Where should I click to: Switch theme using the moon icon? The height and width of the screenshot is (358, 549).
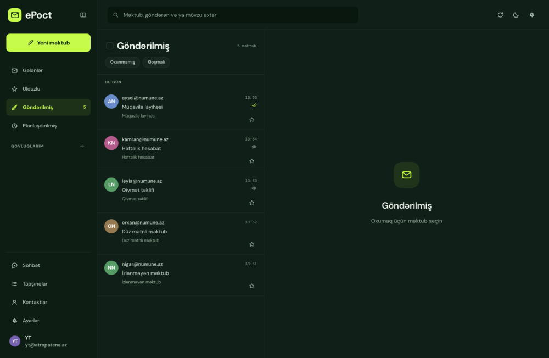(x=516, y=15)
